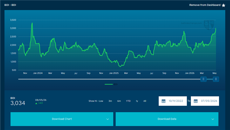Select the left range slider handle
Viewport: 230px width, 130px height.
[x=204, y=79]
